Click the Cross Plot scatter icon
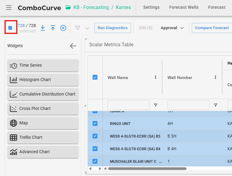 [13, 108]
